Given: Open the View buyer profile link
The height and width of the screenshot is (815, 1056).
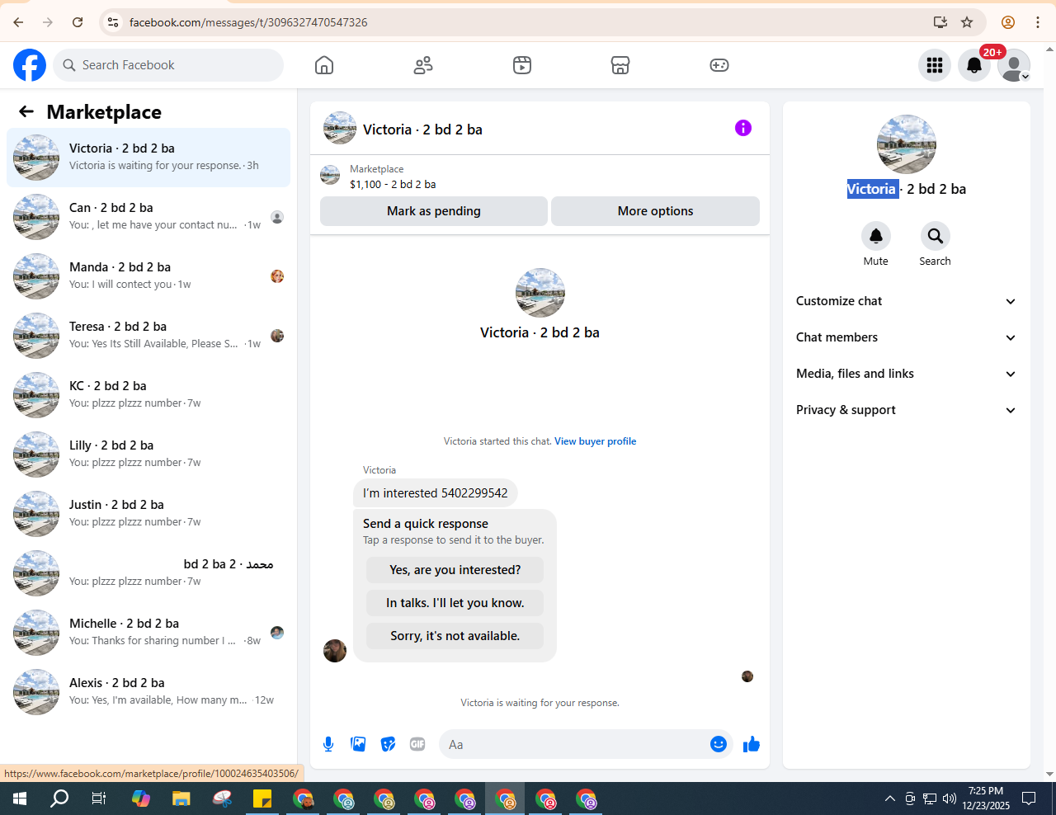Looking at the screenshot, I should click(x=595, y=441).
